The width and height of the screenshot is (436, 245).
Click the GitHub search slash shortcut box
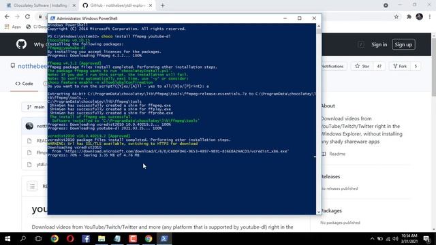coord(361,44)
